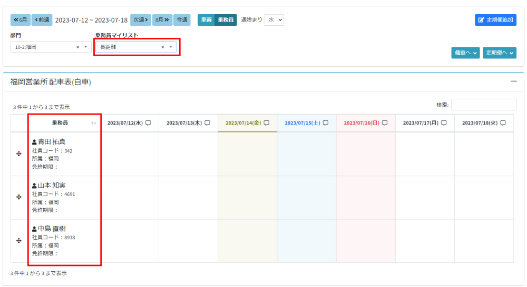Click the 検索 search input field
This screenshot has width=527, height=287.
coord(483,105)
